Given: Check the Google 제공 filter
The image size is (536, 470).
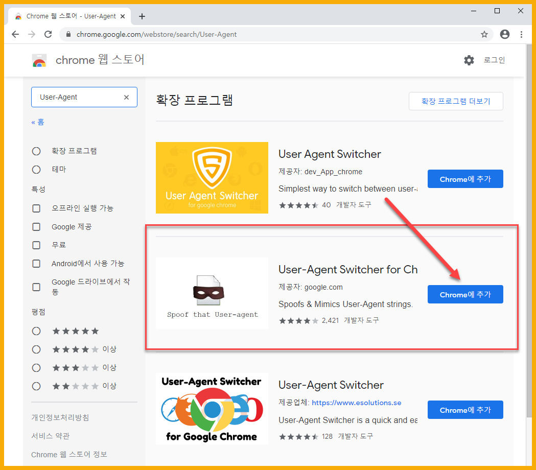Looking at the screenshot, I should point(36,227).
